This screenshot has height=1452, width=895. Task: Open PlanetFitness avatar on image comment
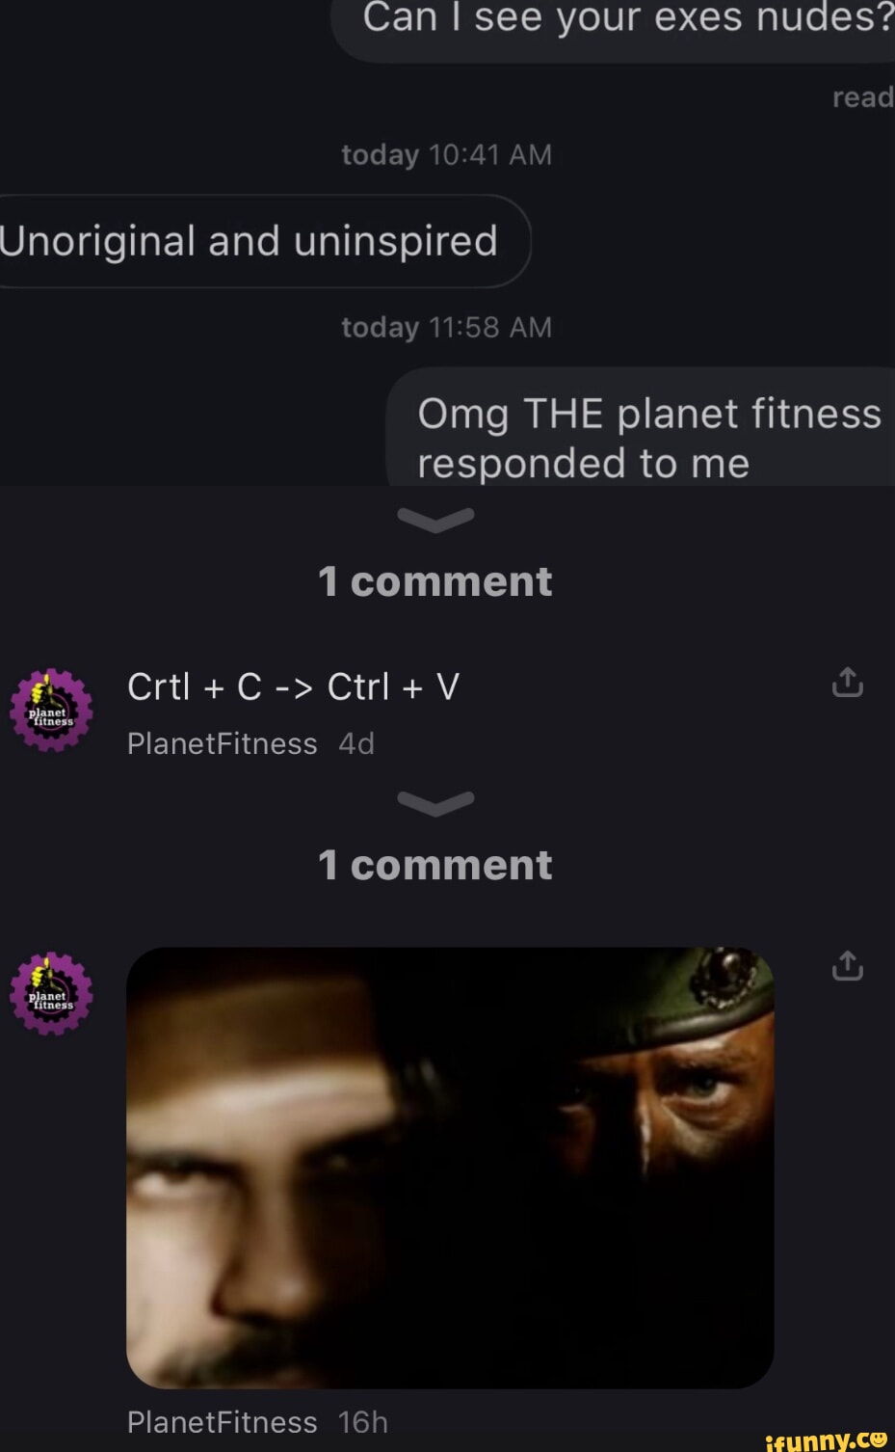pyautogui.click(x=51, y=994)
